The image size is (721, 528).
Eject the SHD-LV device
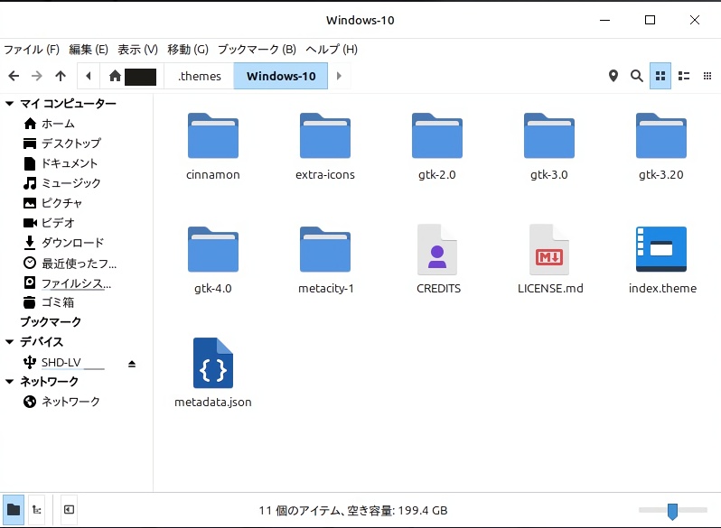(x=132, y=364)
